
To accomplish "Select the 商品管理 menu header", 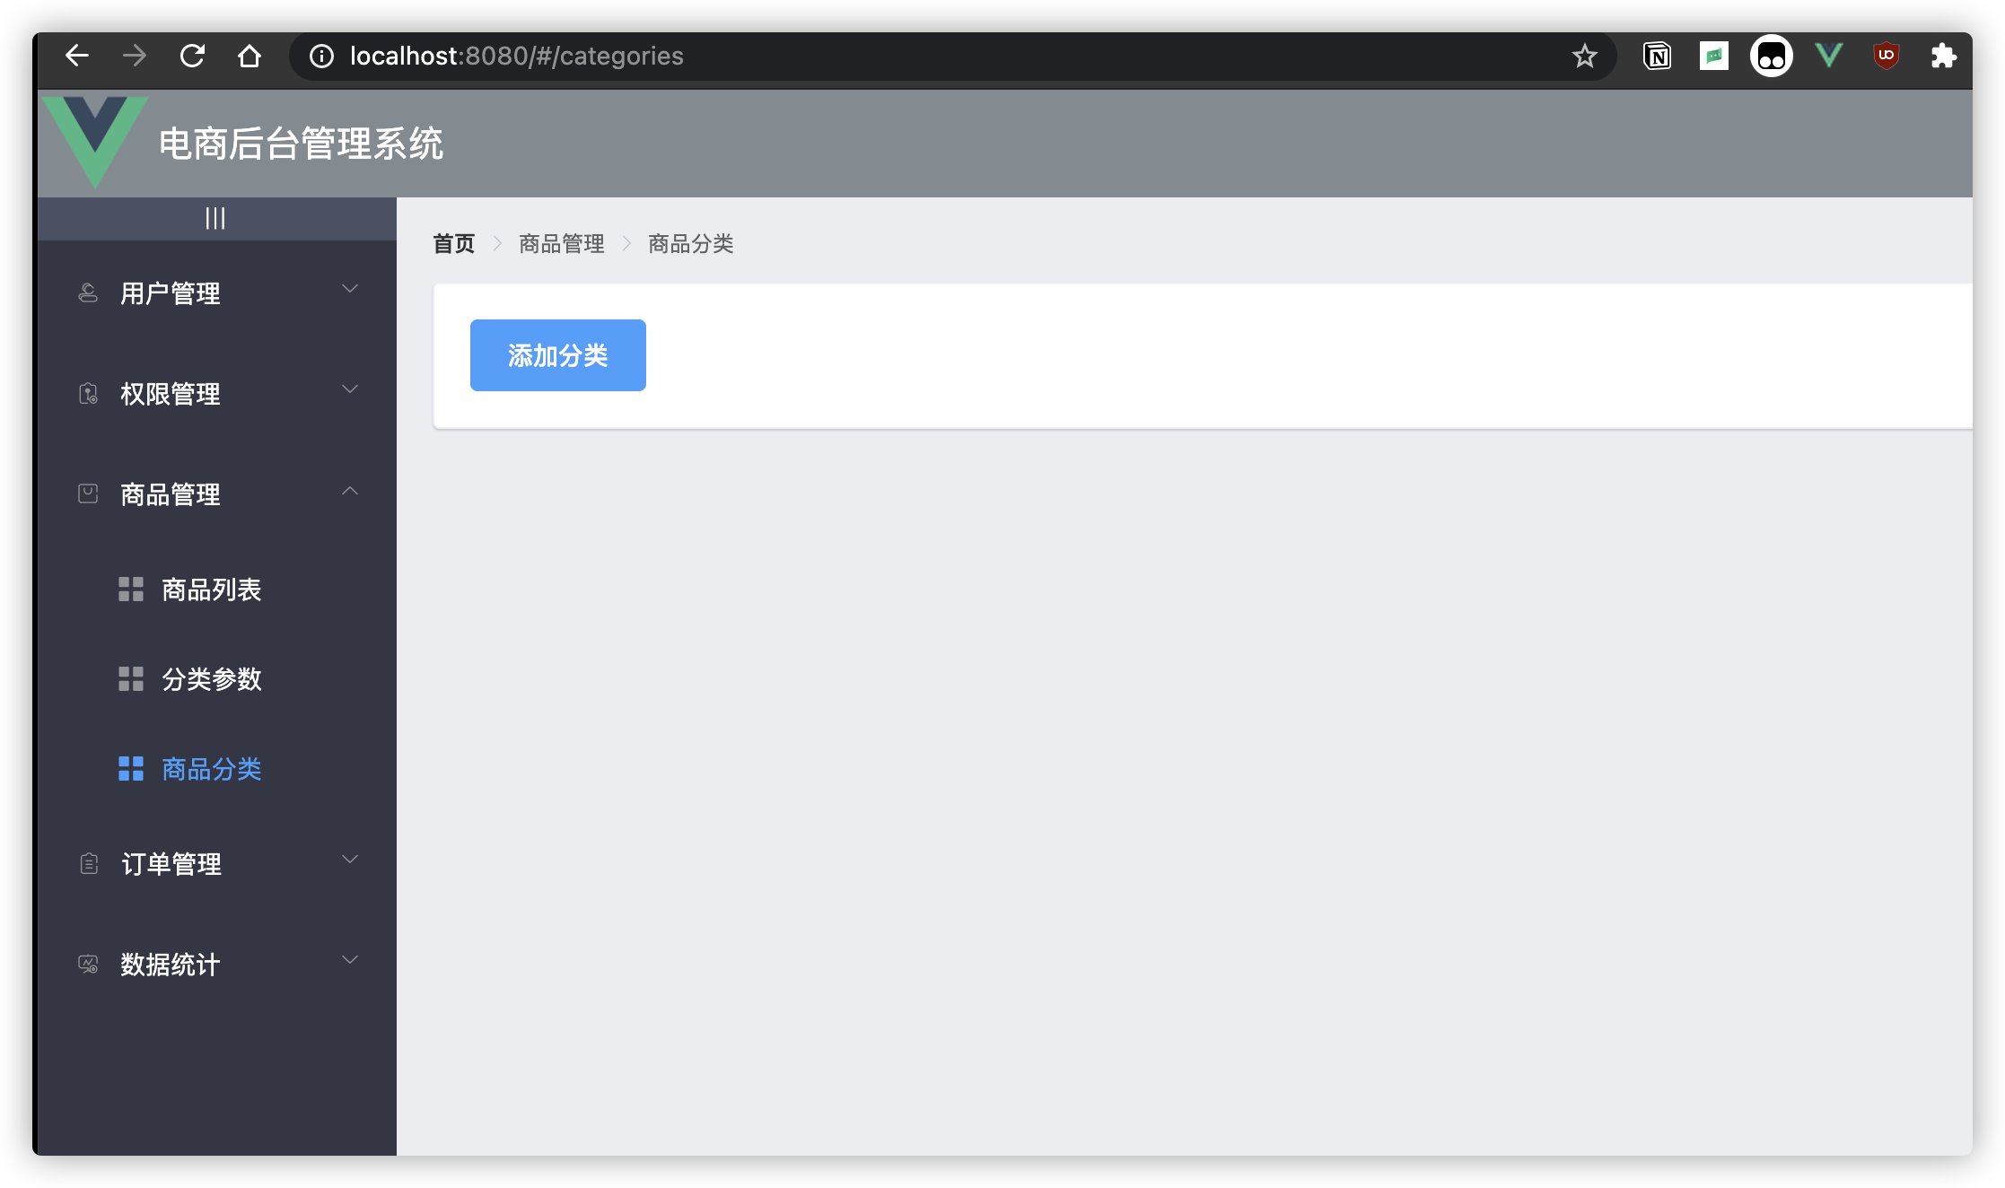I will (x=217, y=494).
